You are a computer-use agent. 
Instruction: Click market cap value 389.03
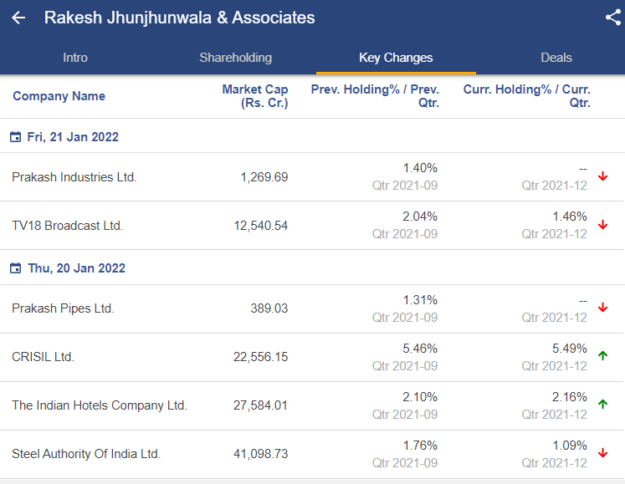point(269,308)
